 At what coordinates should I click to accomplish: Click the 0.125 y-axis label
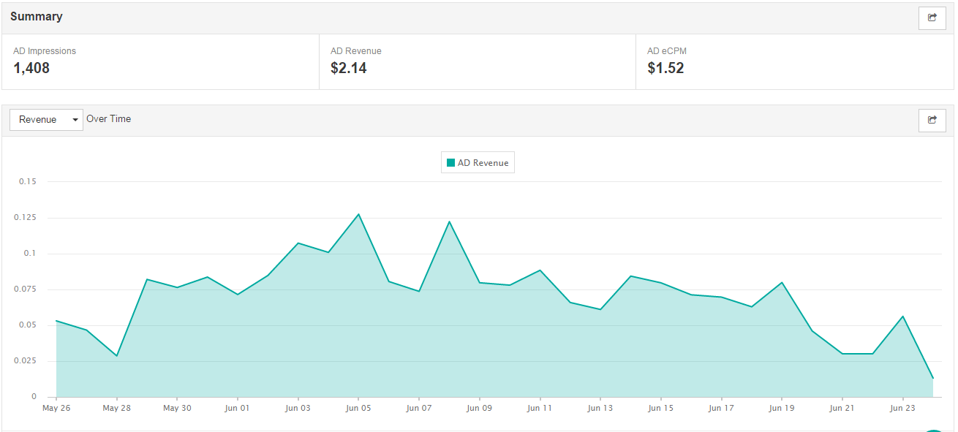pyautogui.click(x=24, y=218)
